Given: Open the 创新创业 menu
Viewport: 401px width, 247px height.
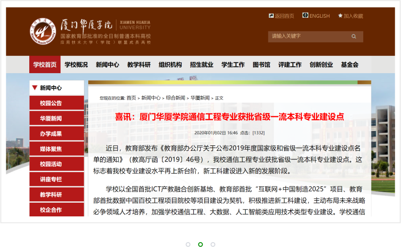Looking at the screenshot, I should pos(321,64).
